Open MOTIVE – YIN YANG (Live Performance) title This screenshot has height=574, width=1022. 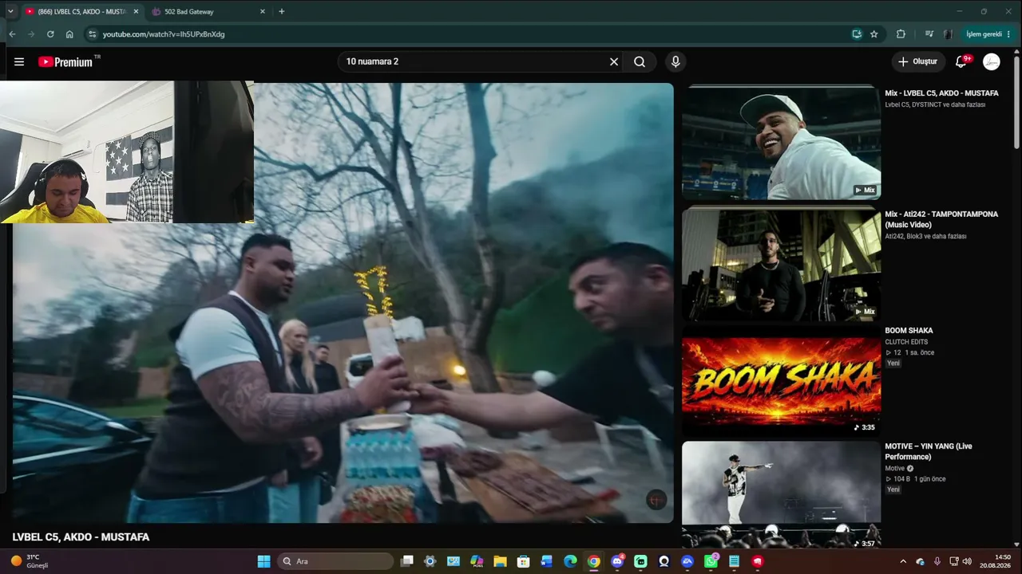pos(929,451)
